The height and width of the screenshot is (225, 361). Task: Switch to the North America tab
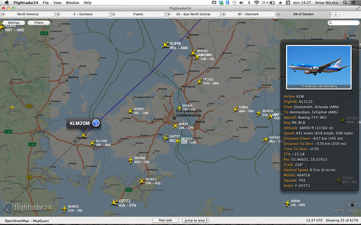[x=28, y=14]
